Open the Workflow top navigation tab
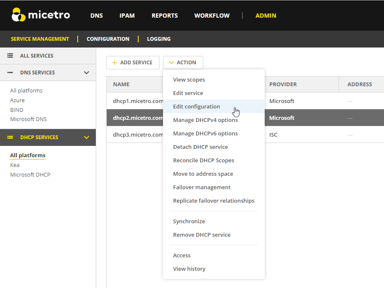Viewport: 384px width, 288px height. tap(212, 16)
